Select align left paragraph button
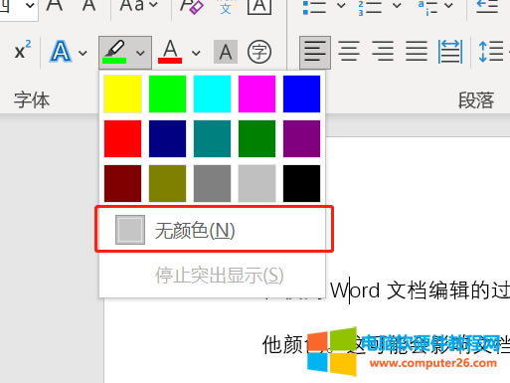This screenshot has width=510, height=383. [315, 52]
